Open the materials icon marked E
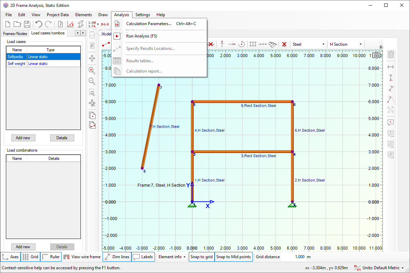The width and height of the screenshot is (410, 273). (70, 24)
